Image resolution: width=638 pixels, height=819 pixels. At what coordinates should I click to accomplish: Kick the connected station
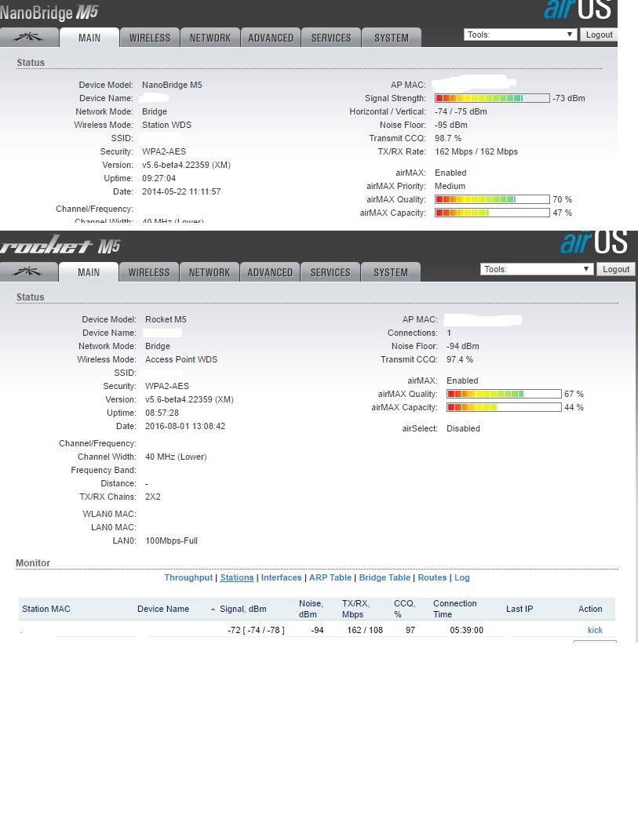click(x=595, y=630)
